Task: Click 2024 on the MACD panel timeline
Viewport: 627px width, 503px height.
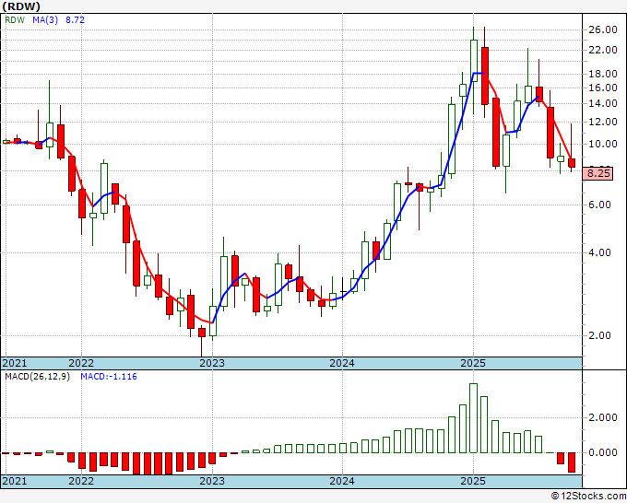Action: point(342,481)
